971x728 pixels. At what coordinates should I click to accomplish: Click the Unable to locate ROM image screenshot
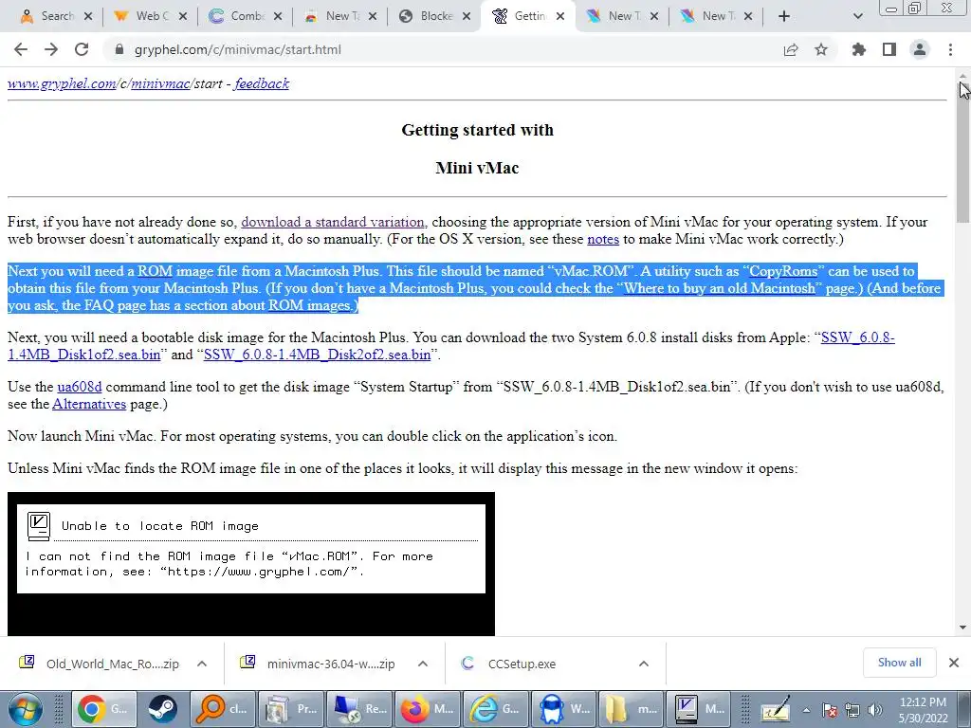click(250, 563)
